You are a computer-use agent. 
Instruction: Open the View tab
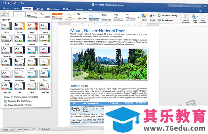pos(90,10)
